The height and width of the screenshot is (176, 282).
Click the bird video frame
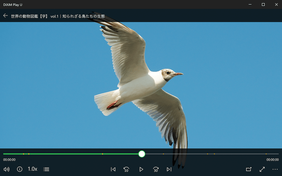141,85
